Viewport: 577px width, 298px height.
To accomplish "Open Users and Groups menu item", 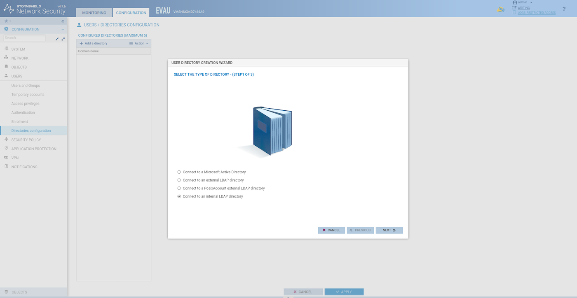I will pos(26,86).
